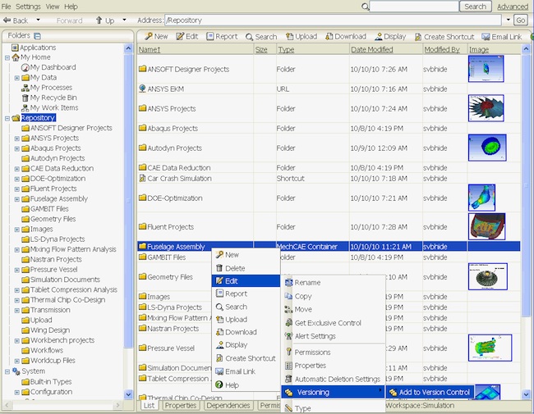Click the Edit toolbar button
This screenshot has height=414, width=534.
186,36
